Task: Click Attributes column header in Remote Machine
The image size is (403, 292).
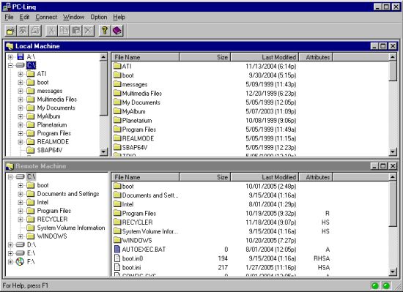Action: pos(316,177)
